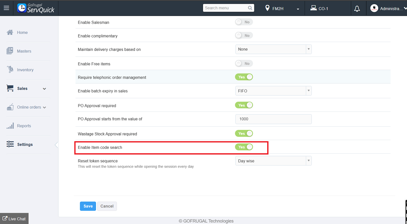Viewport: 407px width, 224px height.
Task: Click the Inventory trolley icon
Action: [x=10, y=69]
